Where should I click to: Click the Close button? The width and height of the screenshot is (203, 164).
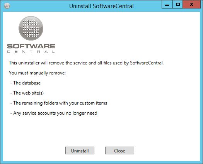(x=119, y=150)
